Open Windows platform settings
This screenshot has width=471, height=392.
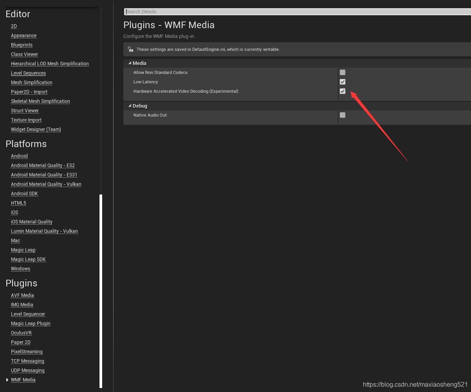20,269
